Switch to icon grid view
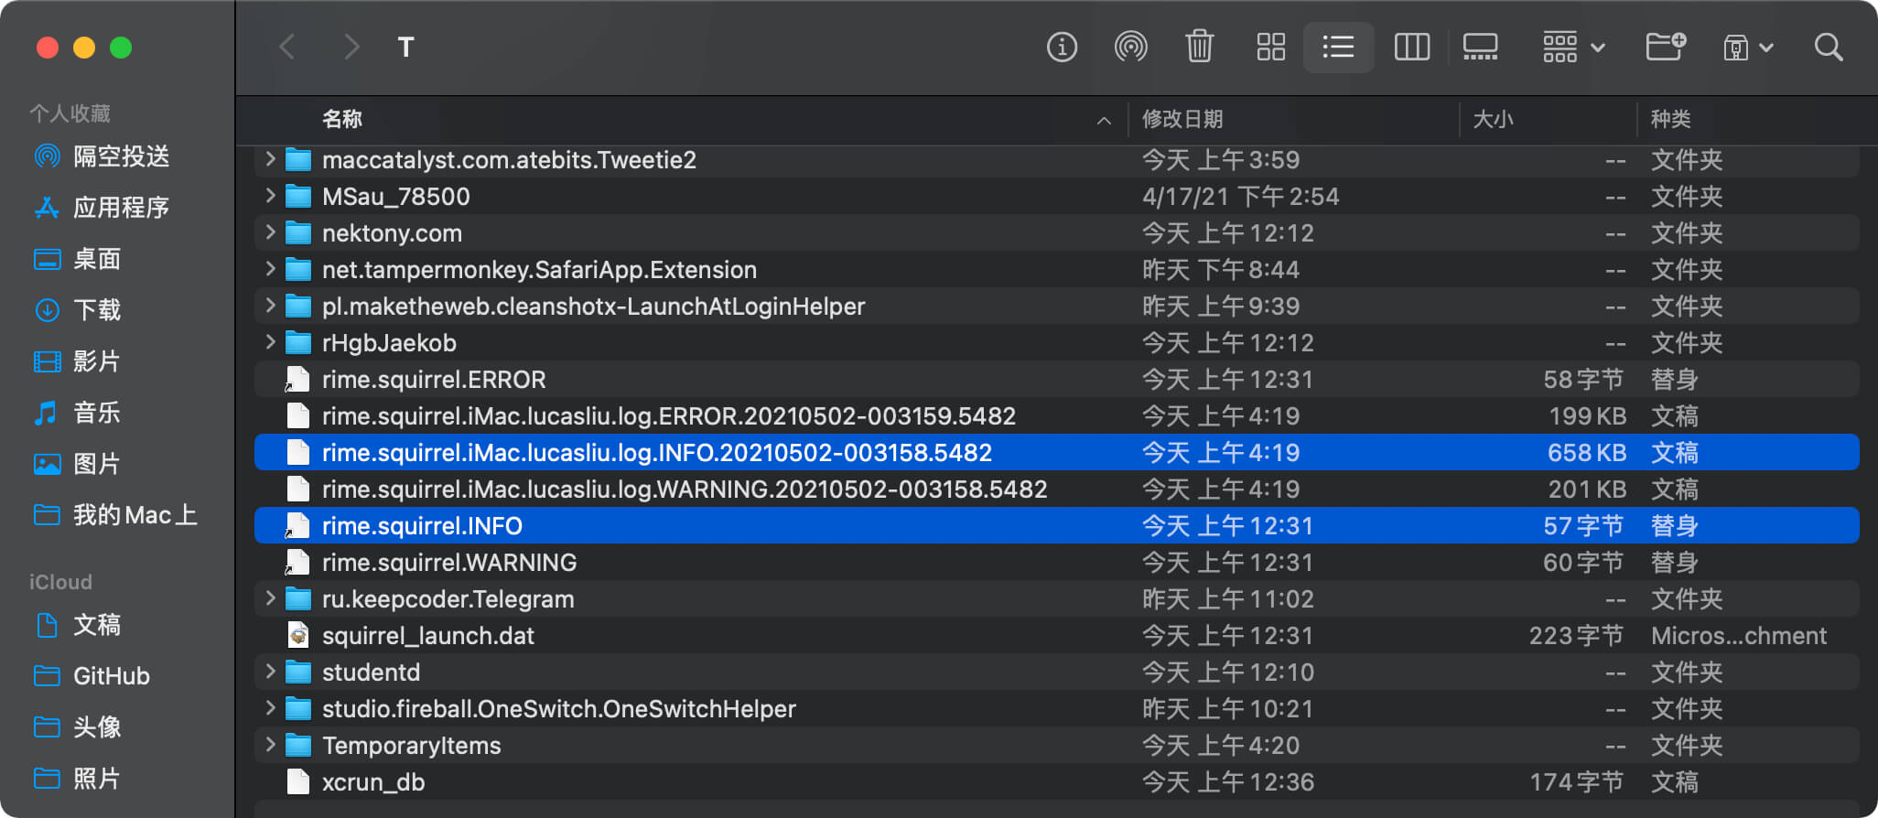 tap(1270, 47)
